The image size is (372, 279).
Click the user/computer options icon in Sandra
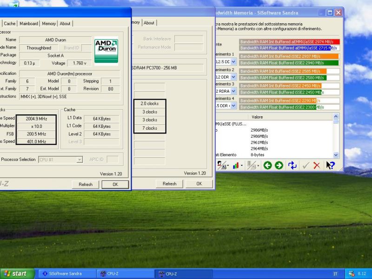[222, 166]
